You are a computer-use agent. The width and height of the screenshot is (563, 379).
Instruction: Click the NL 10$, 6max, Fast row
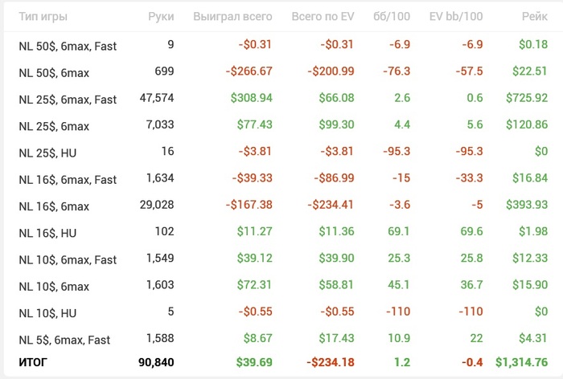(68, 259)
